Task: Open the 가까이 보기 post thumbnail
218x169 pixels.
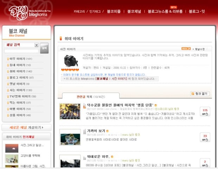Action: point(70,137)
